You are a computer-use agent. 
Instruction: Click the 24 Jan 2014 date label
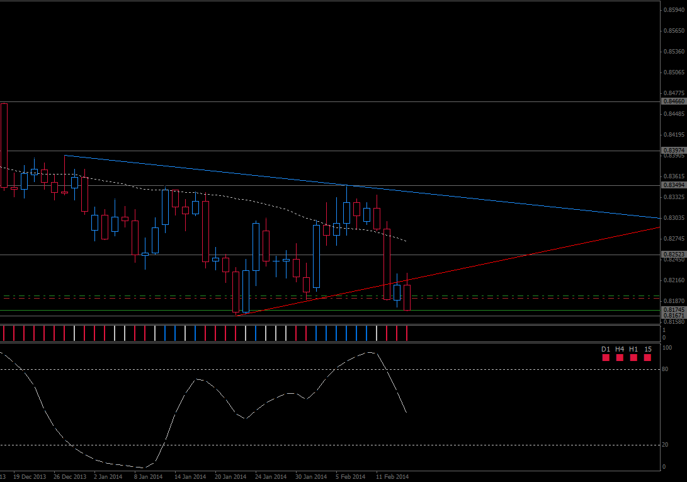tap(271, 477)
